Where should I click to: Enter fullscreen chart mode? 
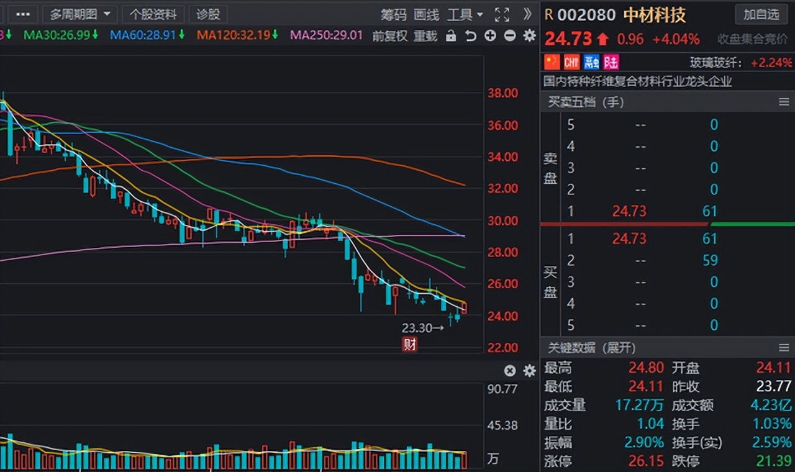point(502,14)
